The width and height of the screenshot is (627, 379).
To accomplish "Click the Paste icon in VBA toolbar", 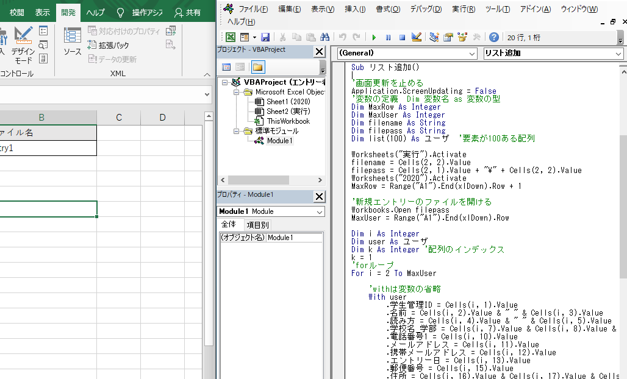I will (x=310, y=37).
